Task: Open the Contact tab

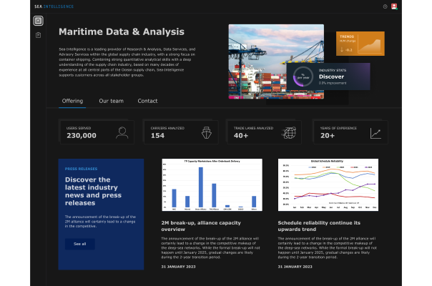Action: (147, 101)
